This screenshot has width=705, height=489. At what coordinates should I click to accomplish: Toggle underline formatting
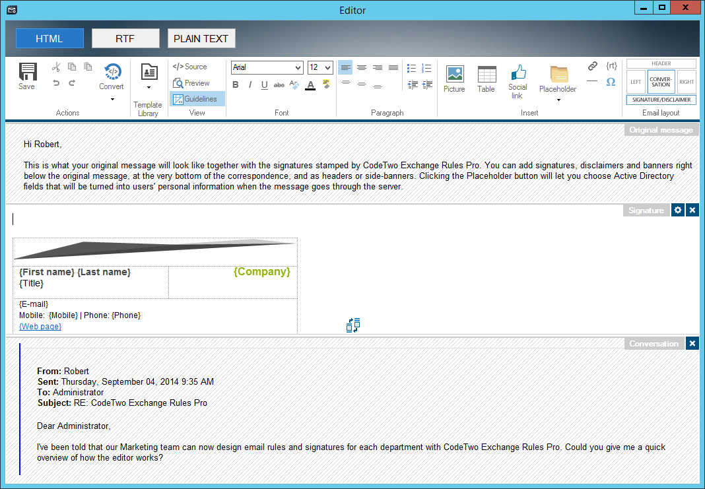pos(264,84)
